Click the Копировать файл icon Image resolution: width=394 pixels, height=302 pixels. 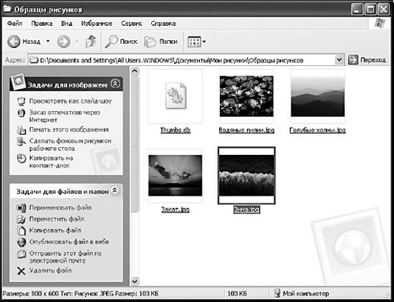click(x=21, y=230)
